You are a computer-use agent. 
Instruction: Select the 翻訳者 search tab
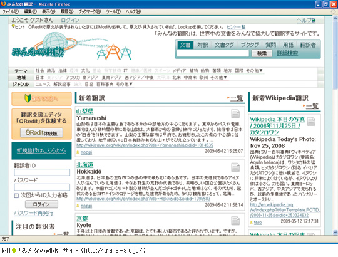pos(308,45)
